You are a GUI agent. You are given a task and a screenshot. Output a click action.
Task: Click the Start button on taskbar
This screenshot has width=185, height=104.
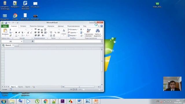3,101
